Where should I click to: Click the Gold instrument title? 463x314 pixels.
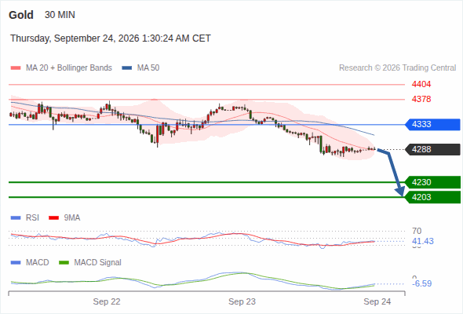tap(21, 15)
